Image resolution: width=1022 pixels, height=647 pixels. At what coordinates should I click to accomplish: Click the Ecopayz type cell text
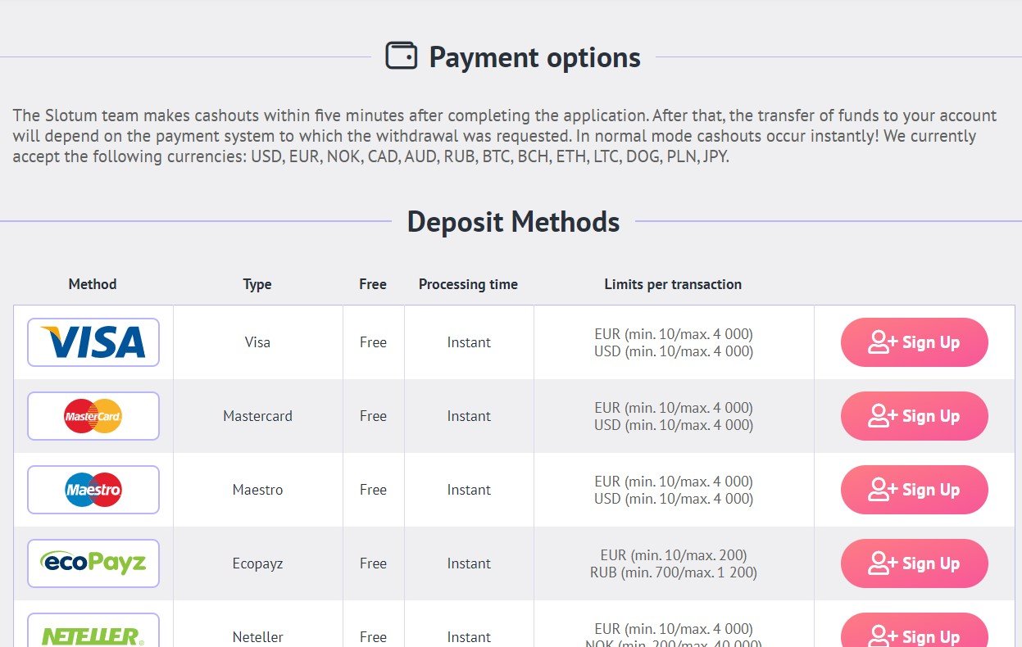[x=257, y=563]
